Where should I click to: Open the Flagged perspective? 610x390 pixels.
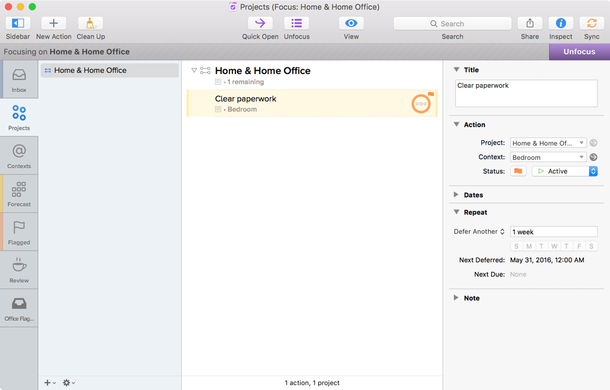19,232
